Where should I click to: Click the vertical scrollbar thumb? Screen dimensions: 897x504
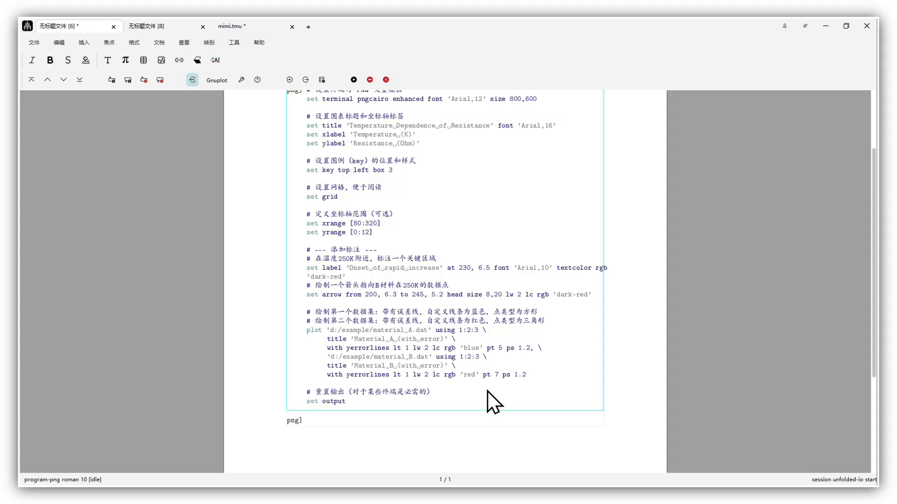[x=874, y=261]
